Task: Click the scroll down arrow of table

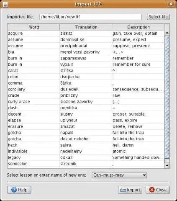Action: click(x=167, y=165)
